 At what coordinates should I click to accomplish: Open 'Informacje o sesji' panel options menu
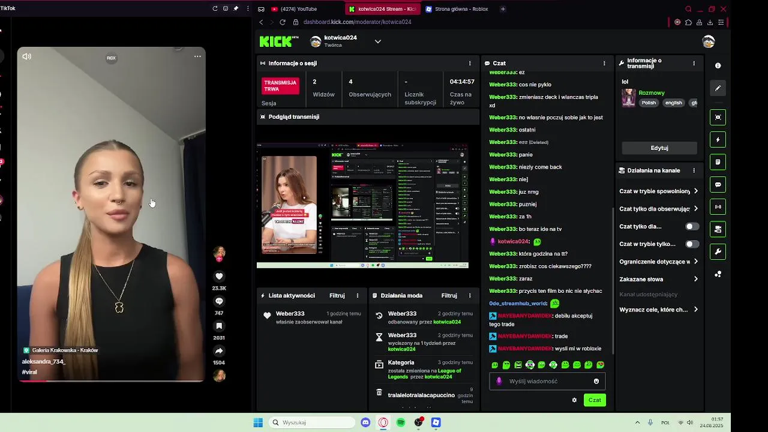[470, 63]
